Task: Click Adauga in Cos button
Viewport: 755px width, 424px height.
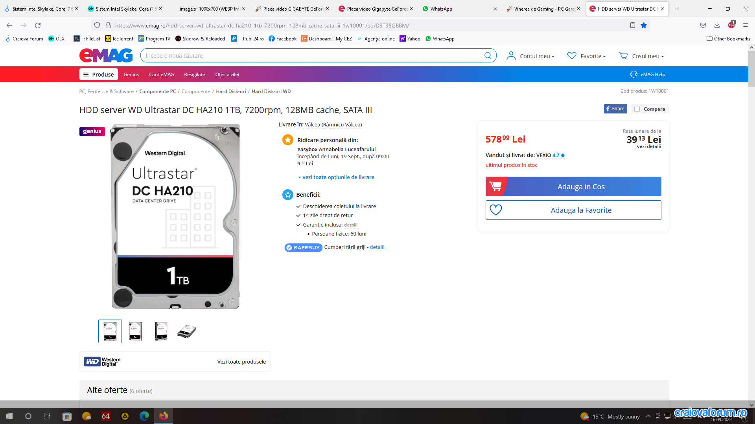Action: point(573,186)
